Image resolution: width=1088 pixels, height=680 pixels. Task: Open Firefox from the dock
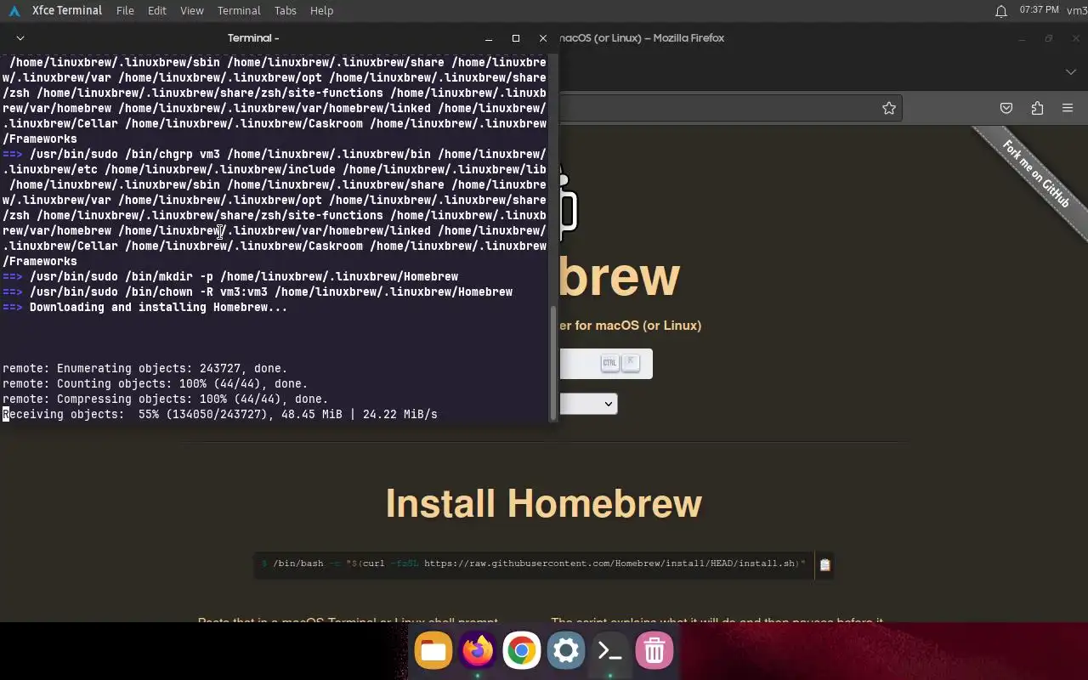tap(478, 651)
